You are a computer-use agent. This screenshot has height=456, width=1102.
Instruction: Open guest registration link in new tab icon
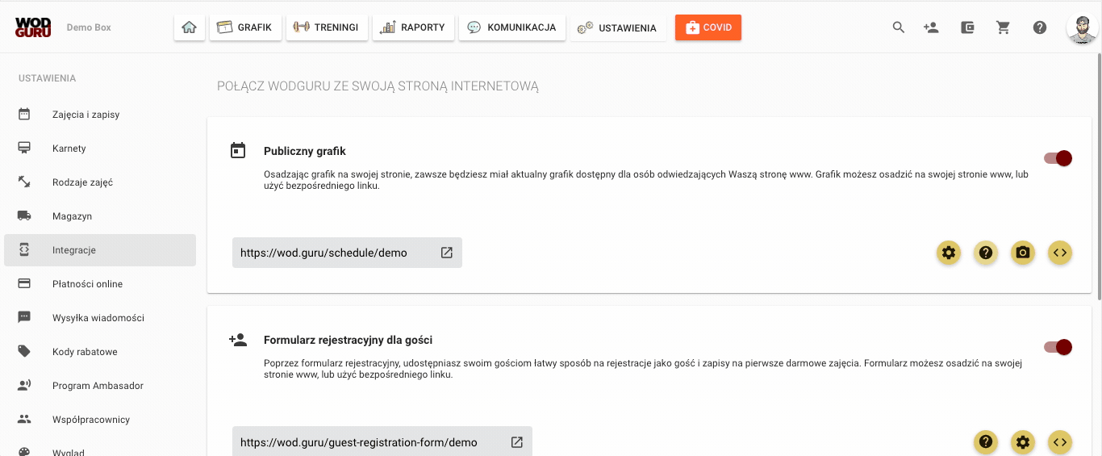[x=517, y=441]
